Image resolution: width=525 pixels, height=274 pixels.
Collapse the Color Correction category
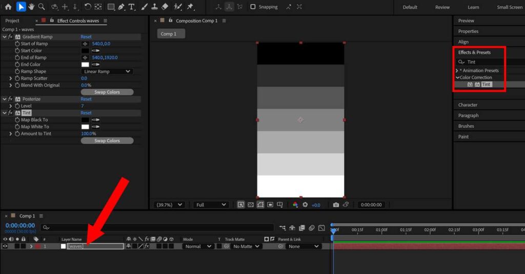457,77
